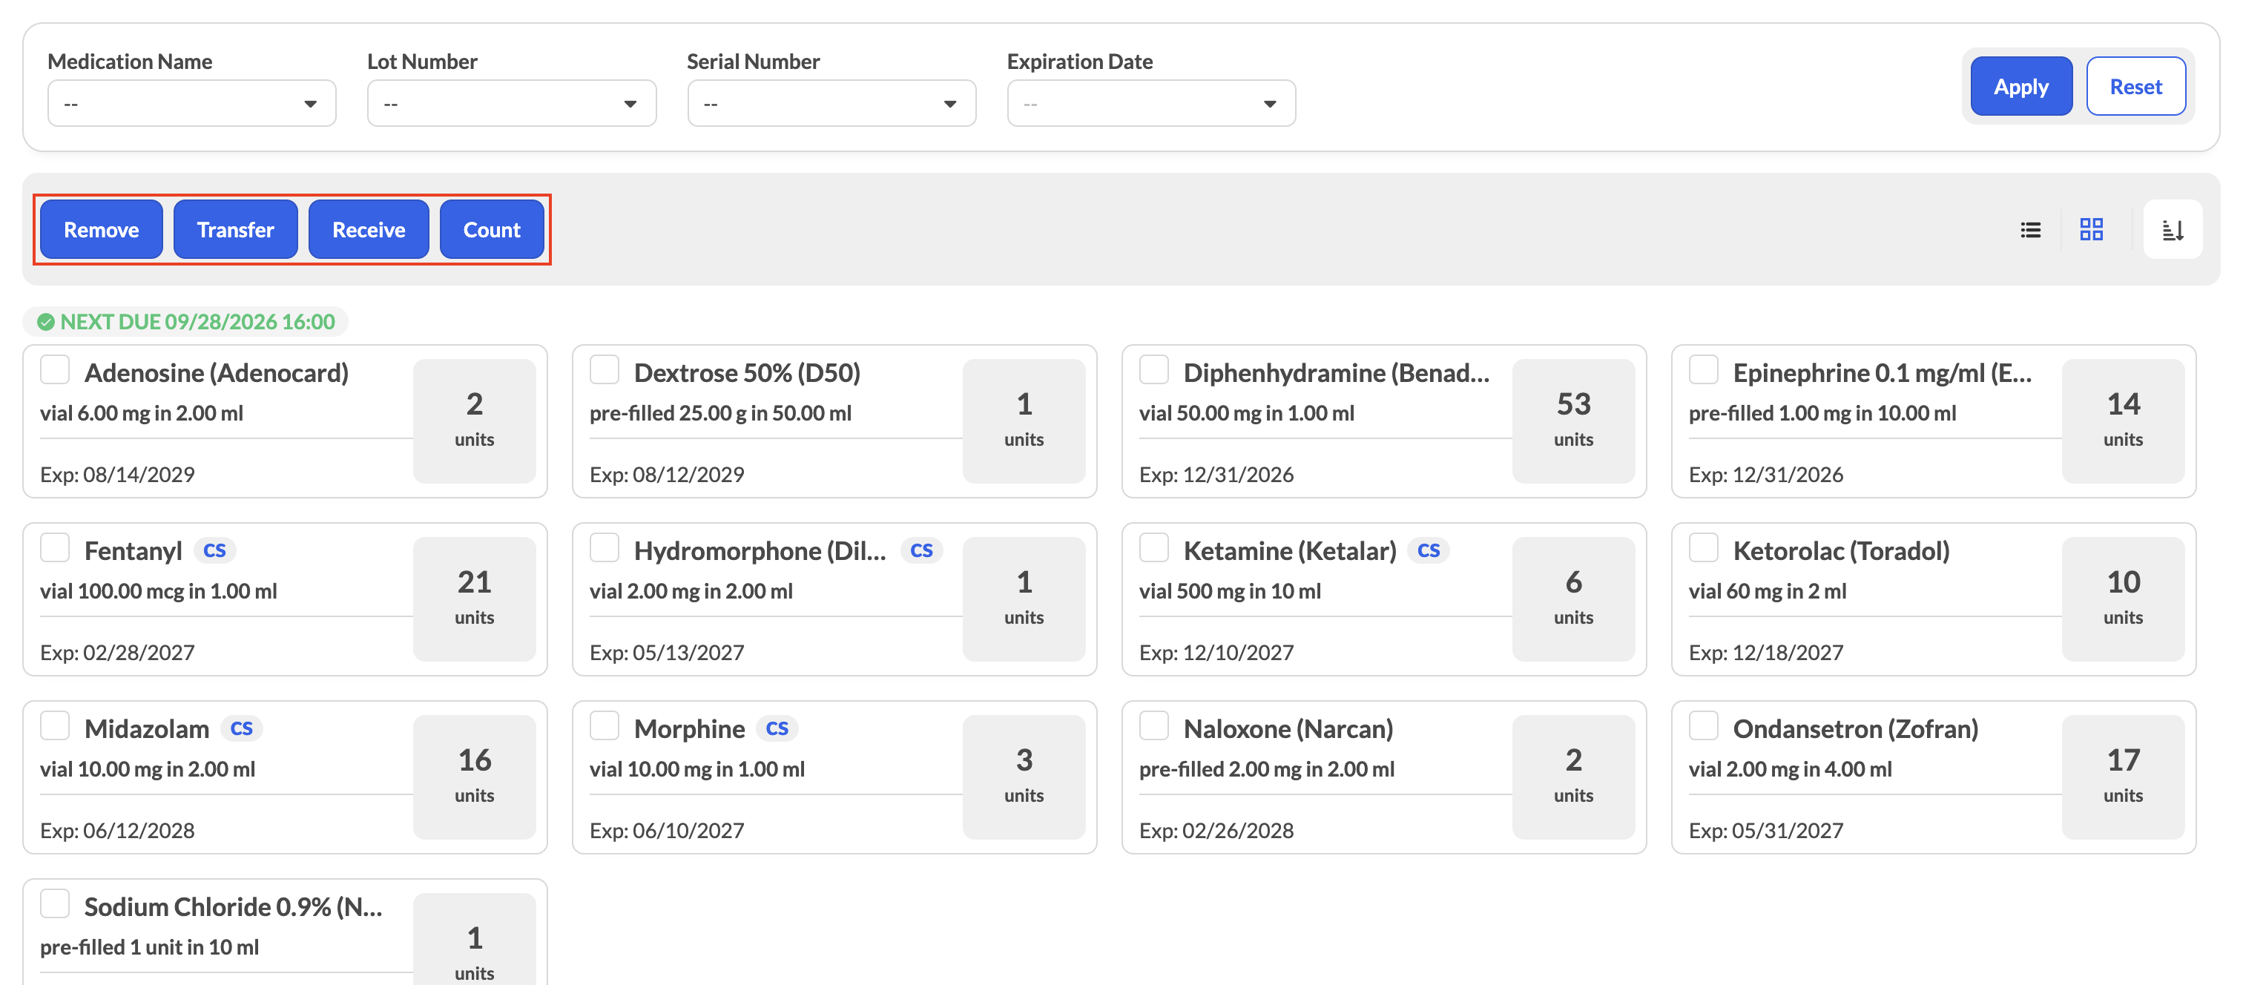Click the Epinephrine 14 units box
This screenshot has width=2243, height=985.
[x=2123, y=421]
